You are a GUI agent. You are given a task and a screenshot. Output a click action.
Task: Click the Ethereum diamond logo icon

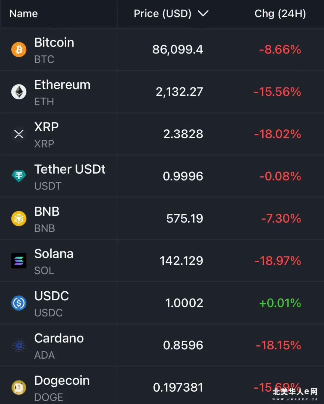[19, 92]
